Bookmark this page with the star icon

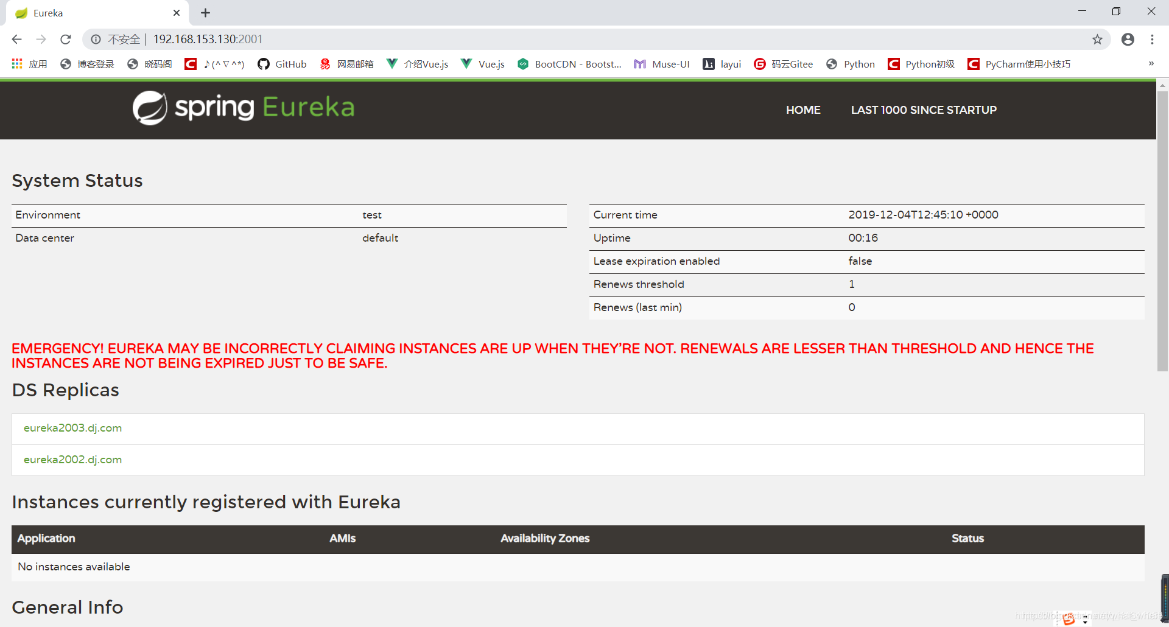point(1097,40)
